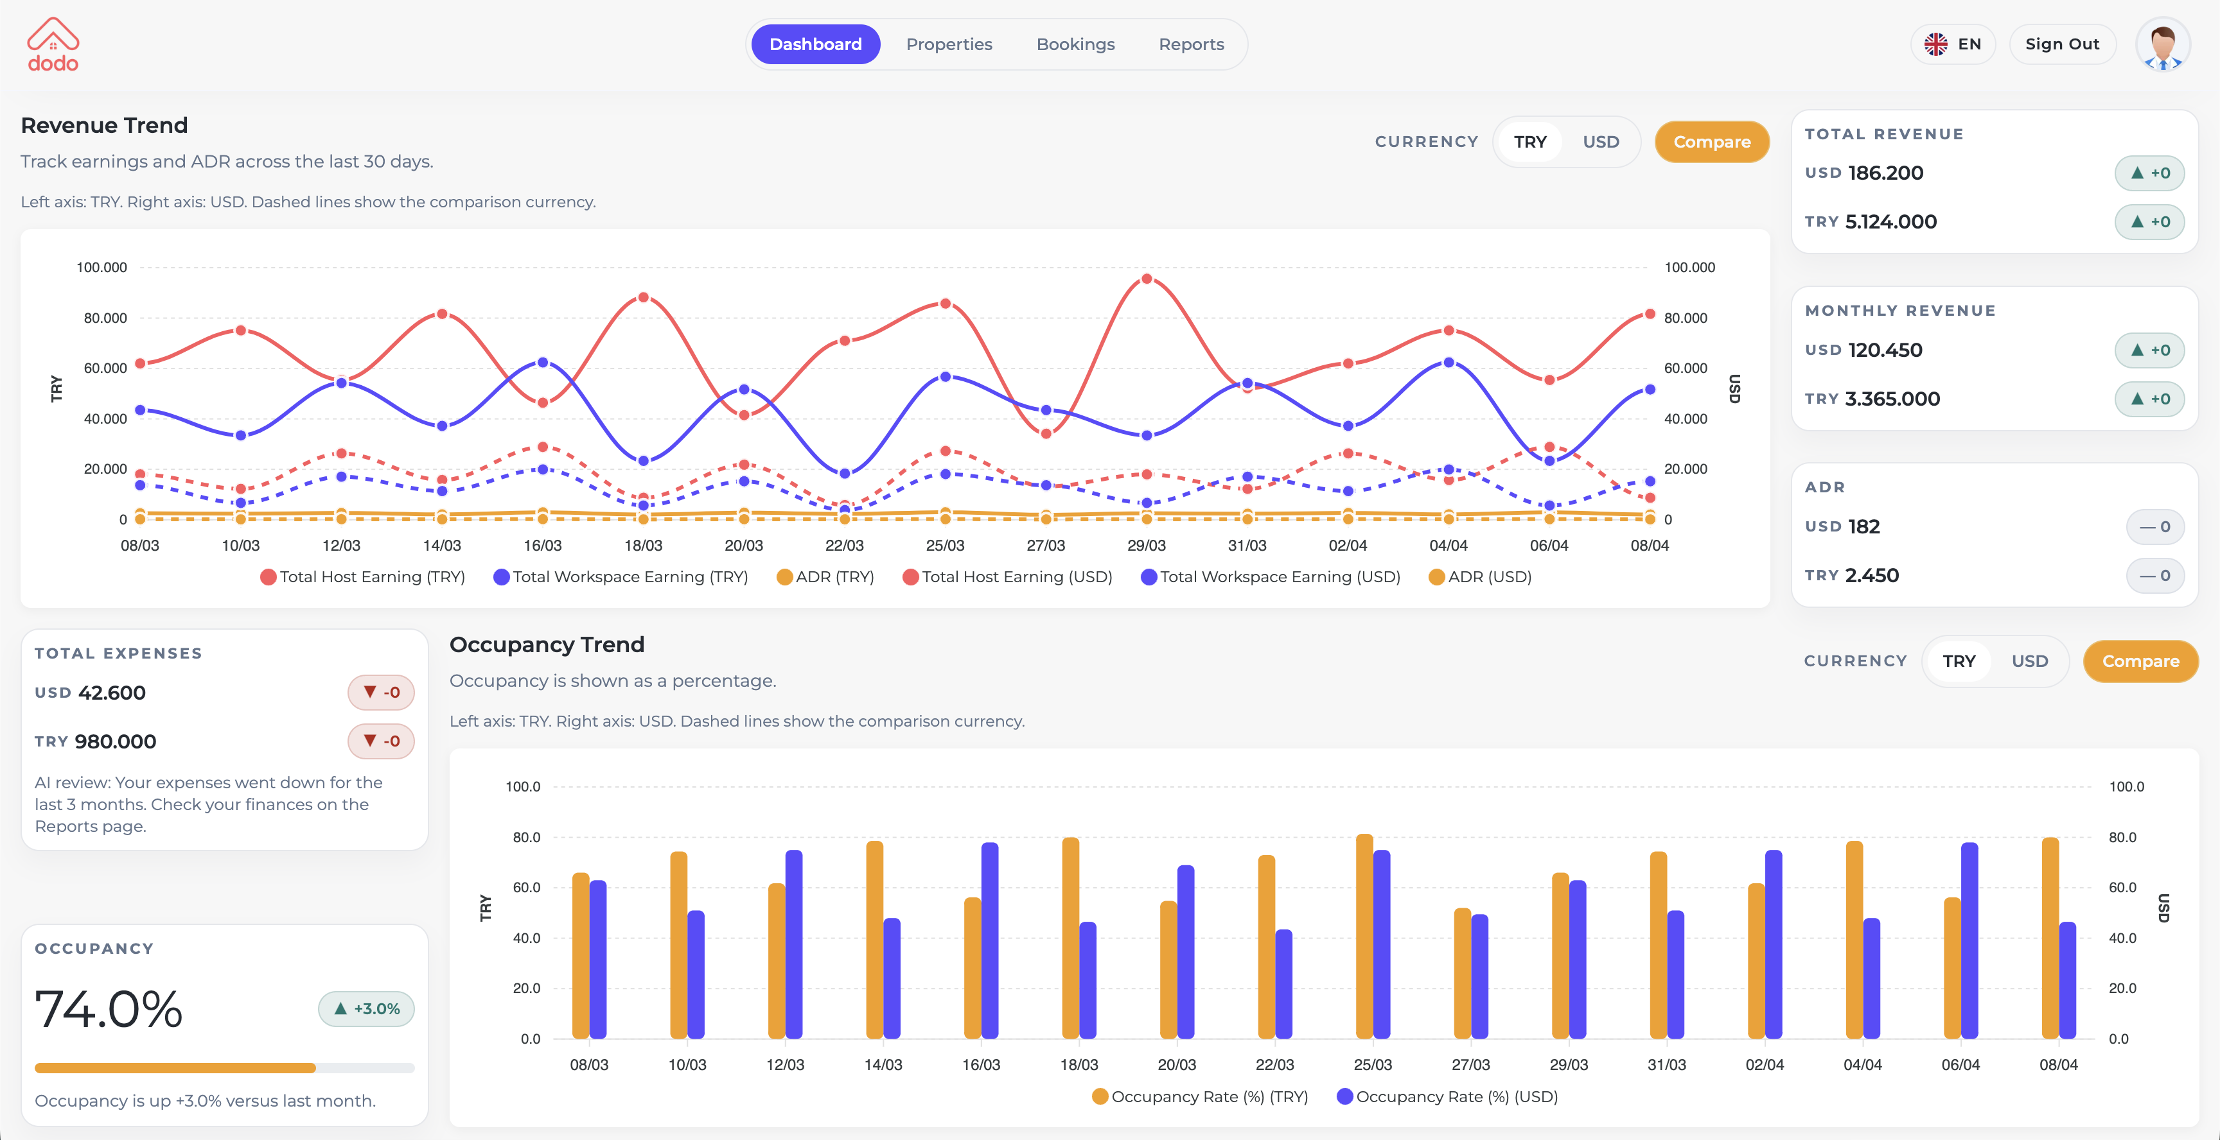This screenshot has height=1140, width=2220.
Task: Click the Total Revenue USD +0 trend badge
Action: pos(2150,172)
